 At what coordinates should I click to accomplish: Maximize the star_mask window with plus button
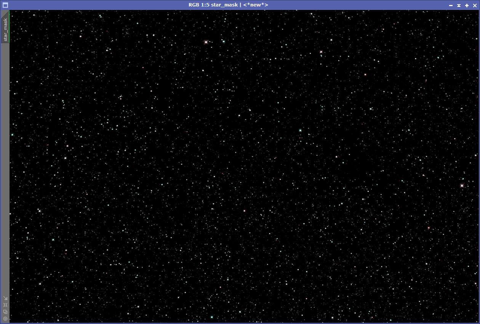pyautogui.click(x=467, y=5)
